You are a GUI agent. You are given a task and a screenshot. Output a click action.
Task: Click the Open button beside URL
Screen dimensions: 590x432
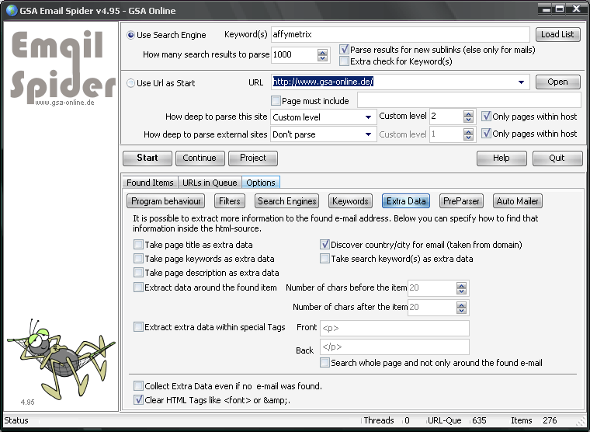557,82
